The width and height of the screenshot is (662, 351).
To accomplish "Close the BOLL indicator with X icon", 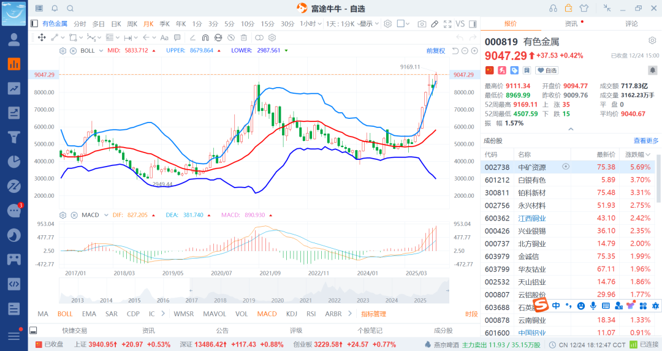I will (72, 50).
